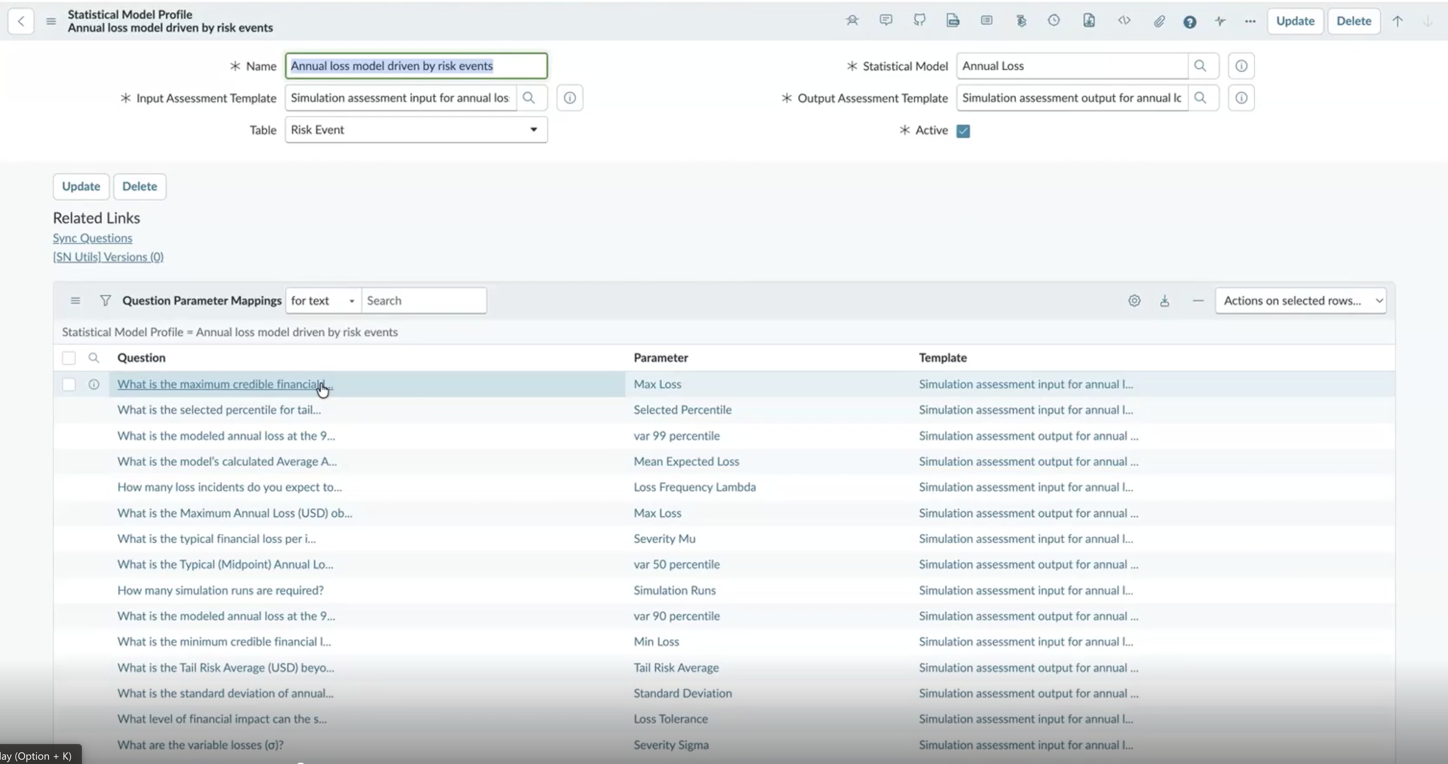Image resolution: width=1448 pixels, height=764 pixels.
Task: Open Question Parameter Mappings list menu icon
Action: coord(75,301)
